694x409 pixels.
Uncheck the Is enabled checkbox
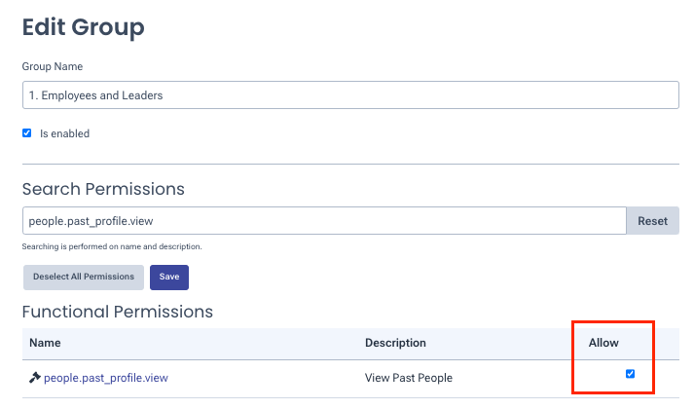[27, 133]
